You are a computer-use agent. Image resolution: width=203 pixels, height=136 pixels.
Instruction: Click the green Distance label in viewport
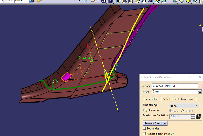[84, 58]
